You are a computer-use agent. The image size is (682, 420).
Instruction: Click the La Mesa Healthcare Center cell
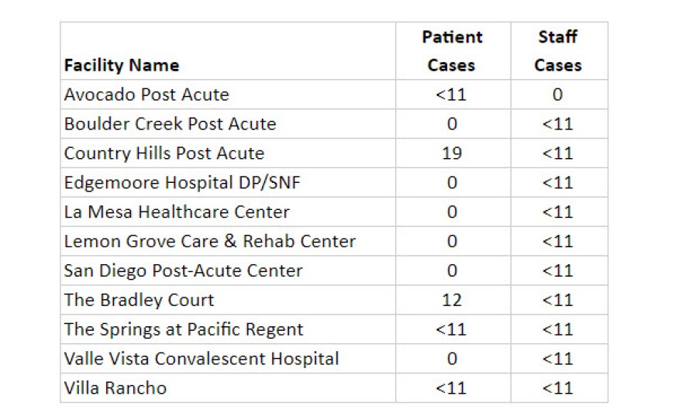[x=177, y=212]
